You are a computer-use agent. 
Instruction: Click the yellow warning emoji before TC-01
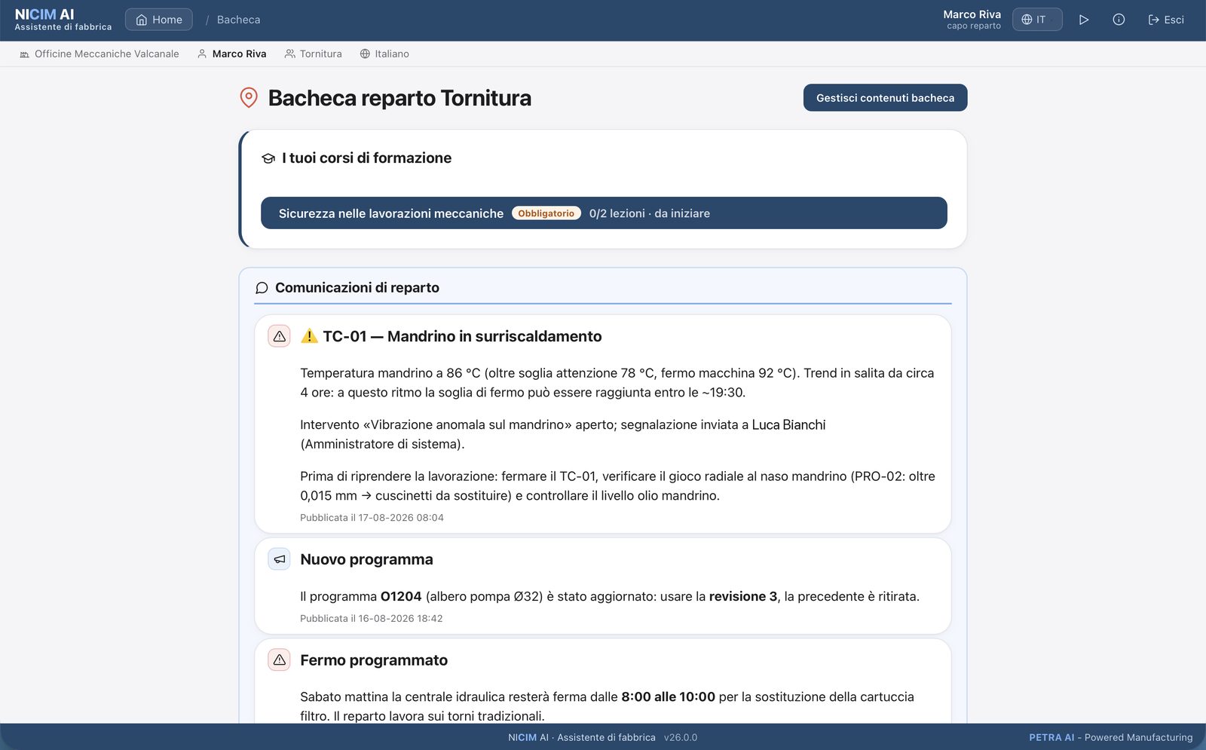click(309, 336)
